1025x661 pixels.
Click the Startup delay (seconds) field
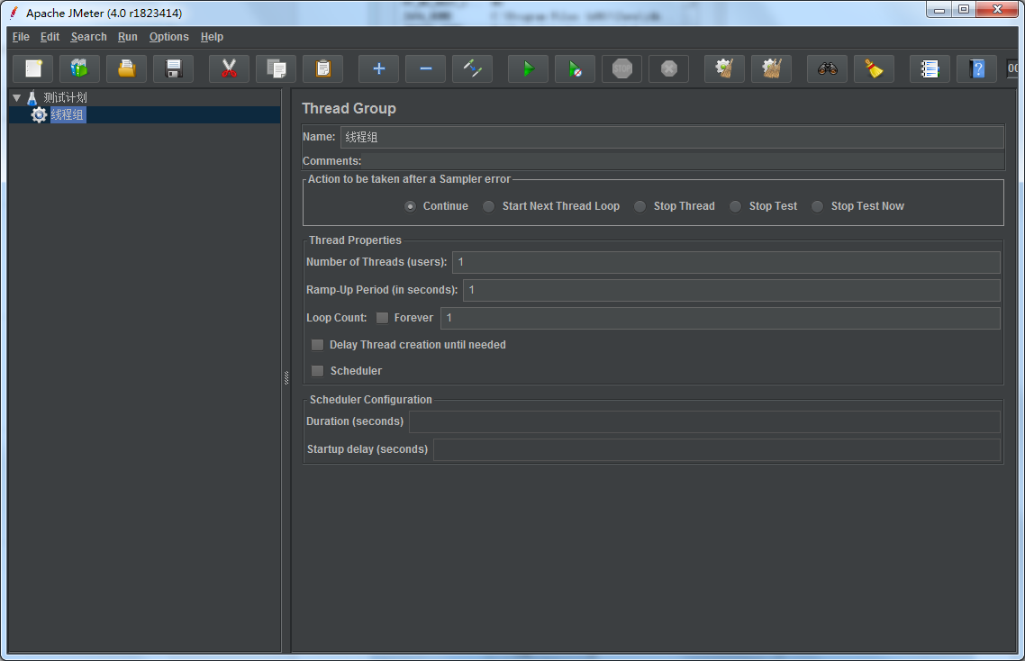pyautogui.click(x=717, y=449)
